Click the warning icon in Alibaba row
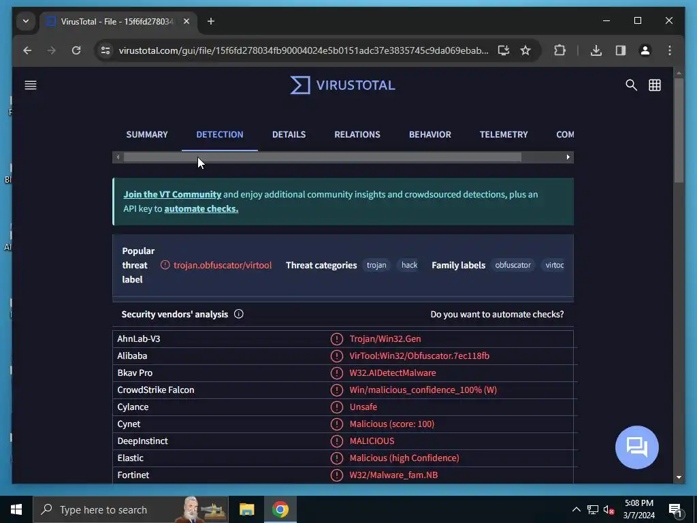 [336, 355]
